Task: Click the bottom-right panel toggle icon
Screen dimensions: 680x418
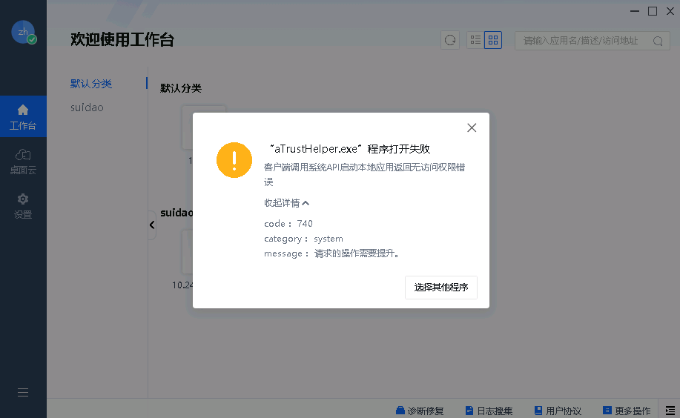Action: pos(670,410)
